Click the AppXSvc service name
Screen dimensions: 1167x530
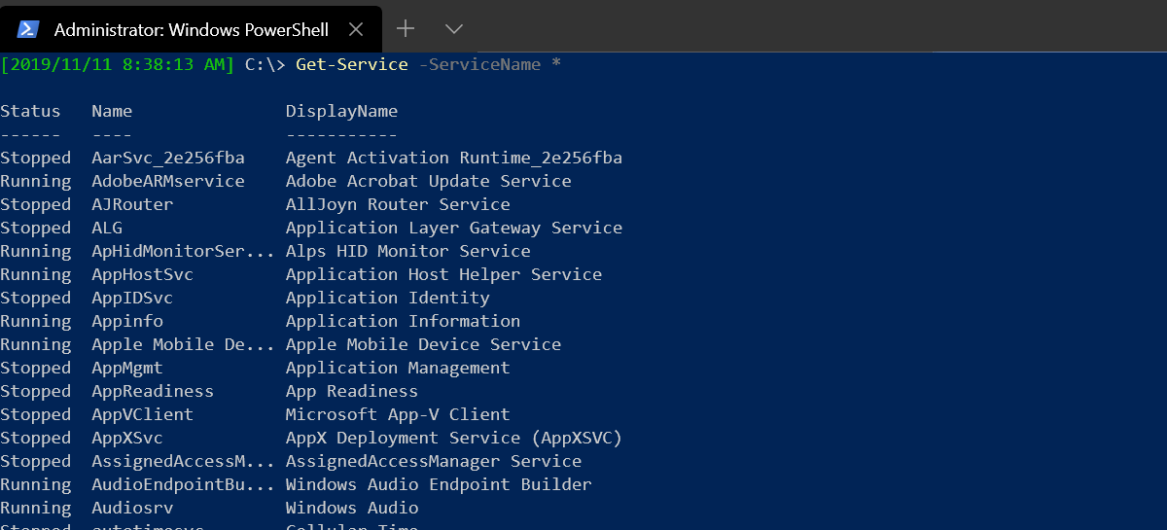[x=127, y=438]
